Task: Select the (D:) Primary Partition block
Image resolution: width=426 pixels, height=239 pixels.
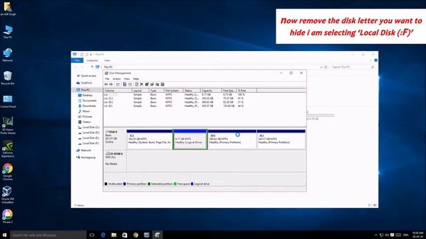Action: (x=232, y=139)
